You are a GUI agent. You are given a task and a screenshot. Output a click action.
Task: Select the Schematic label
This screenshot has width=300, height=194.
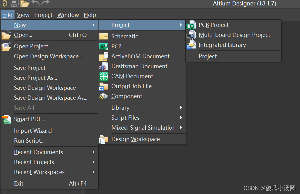pyautogui.click(x=125, y=36)
